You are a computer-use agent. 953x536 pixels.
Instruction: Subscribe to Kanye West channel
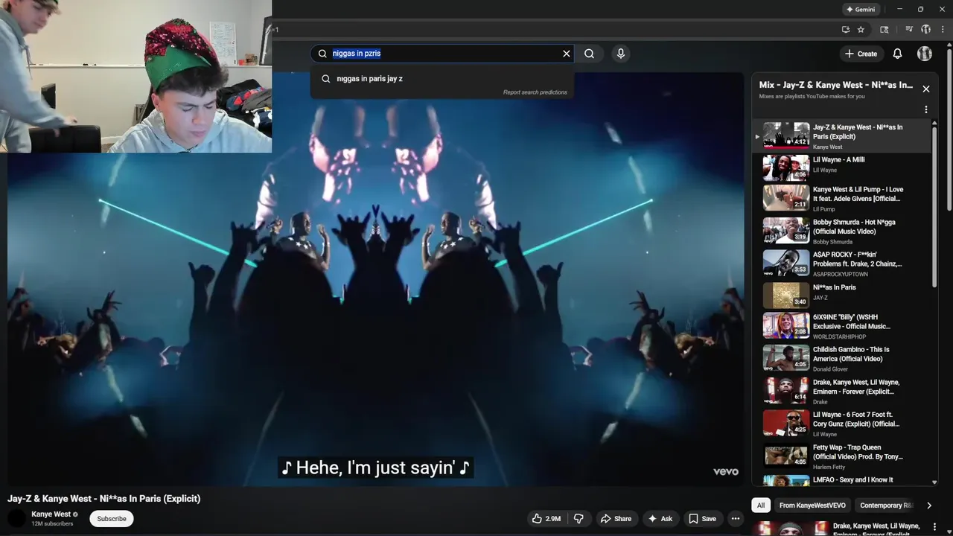[x=112, y=519]
